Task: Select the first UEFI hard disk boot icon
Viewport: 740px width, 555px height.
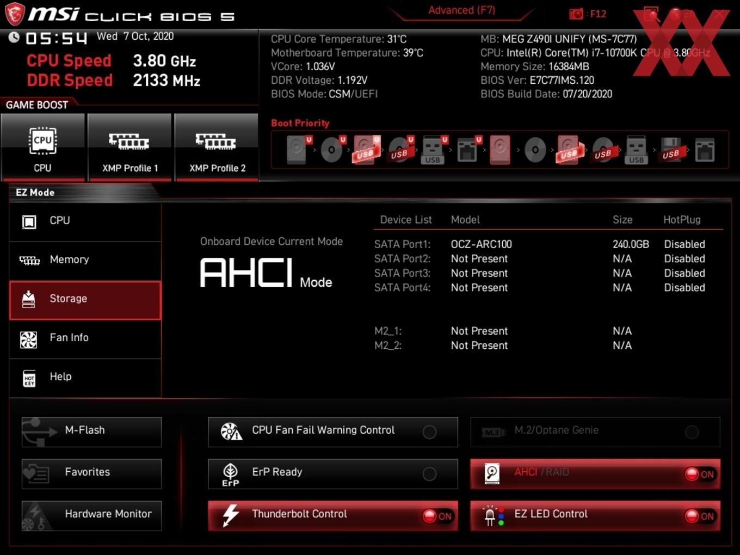Action: tap(297, 150)
